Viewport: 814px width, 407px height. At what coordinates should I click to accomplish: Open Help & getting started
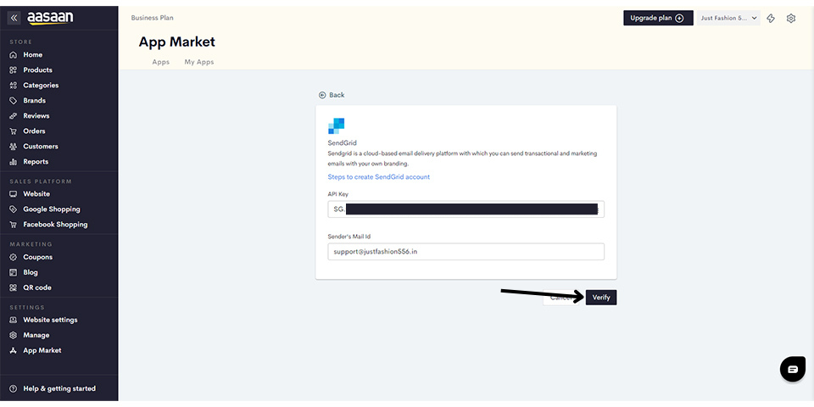pos(59,389)
